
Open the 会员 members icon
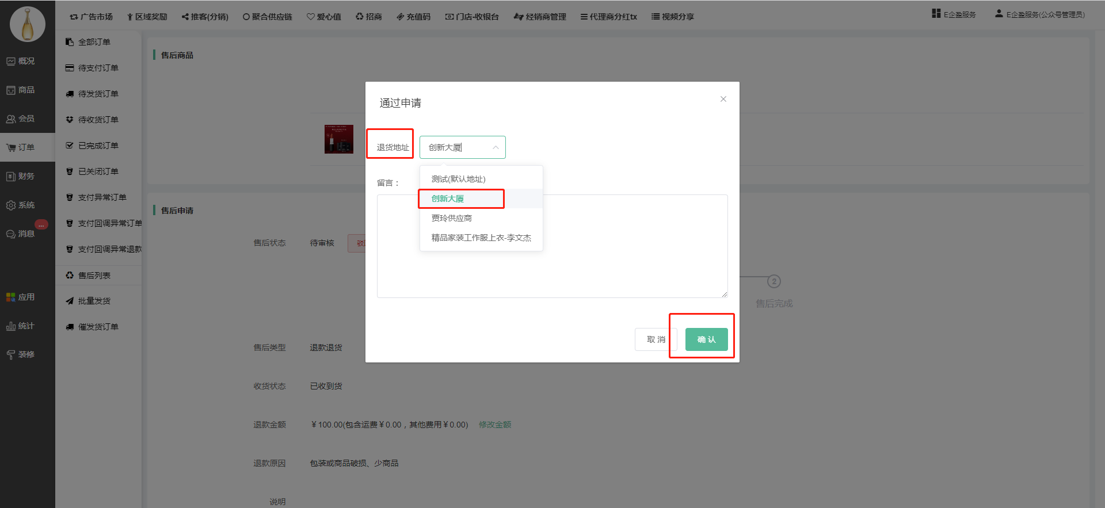[x=11, y=119]
